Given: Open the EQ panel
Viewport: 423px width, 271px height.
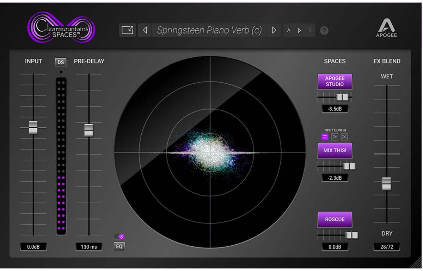Looking at the screenshot, I should (x=119, y=246).
